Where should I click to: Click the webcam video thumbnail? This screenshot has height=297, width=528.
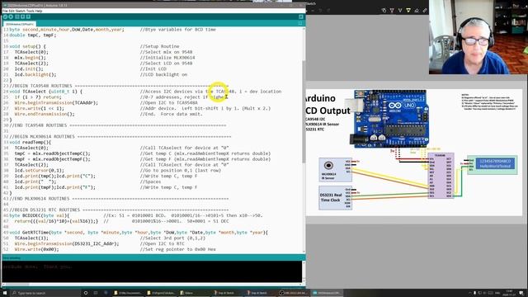(x=478, y=37)
